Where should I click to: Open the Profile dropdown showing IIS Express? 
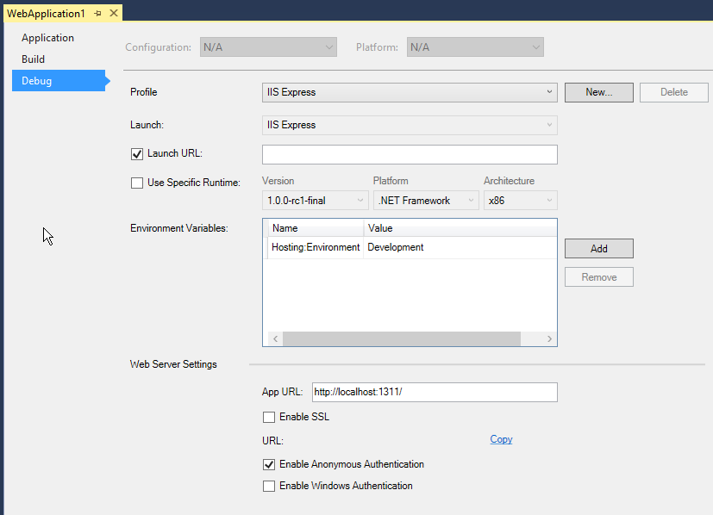tap(410, 92)
